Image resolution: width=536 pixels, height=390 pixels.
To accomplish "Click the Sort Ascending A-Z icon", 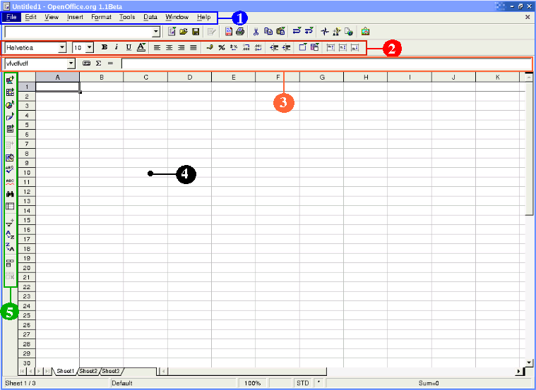I will pyautogui.click(x=10, y=235).
